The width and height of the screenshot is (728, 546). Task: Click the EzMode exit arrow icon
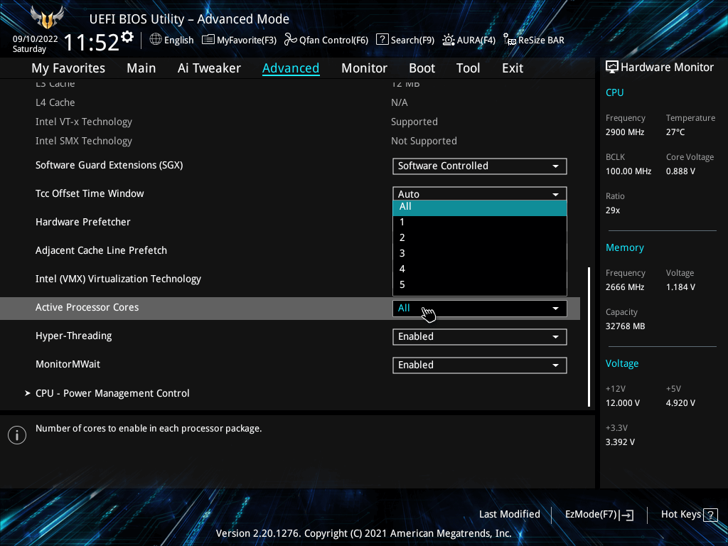(x=627, y=515)
